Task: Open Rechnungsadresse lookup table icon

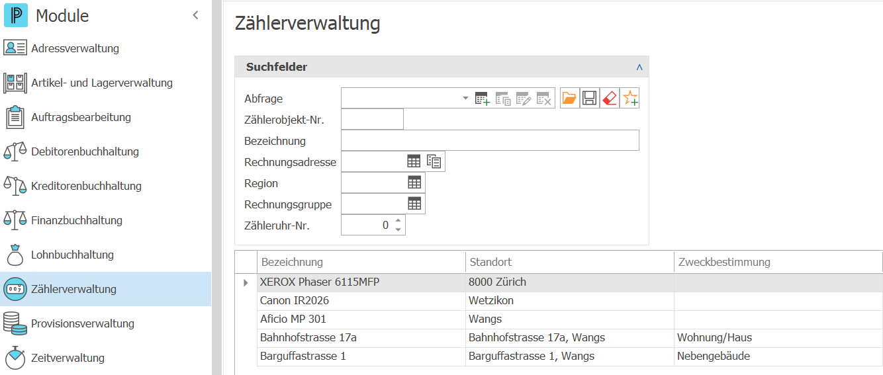Action: (x=414, y=161)
